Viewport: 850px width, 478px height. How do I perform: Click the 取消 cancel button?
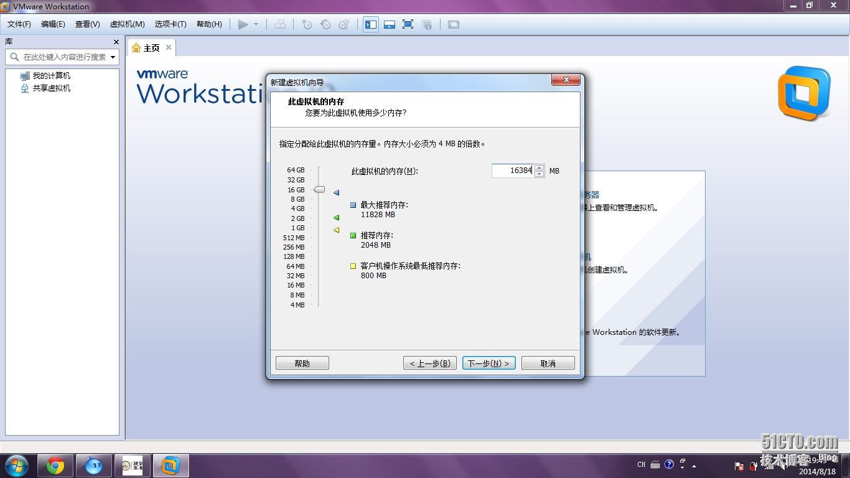[x=548, y=363]
